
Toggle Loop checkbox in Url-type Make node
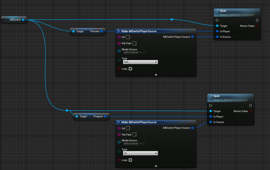(130, 160)
